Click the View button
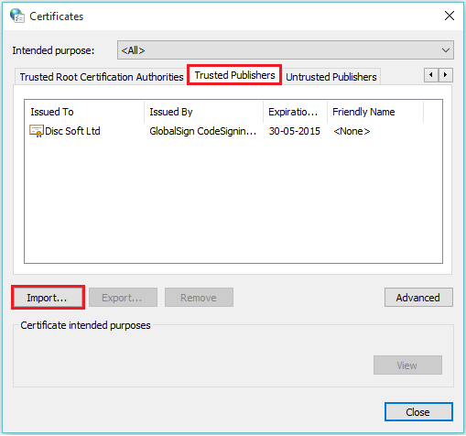Viewport: 466px width, 436px height. (407, 365)
